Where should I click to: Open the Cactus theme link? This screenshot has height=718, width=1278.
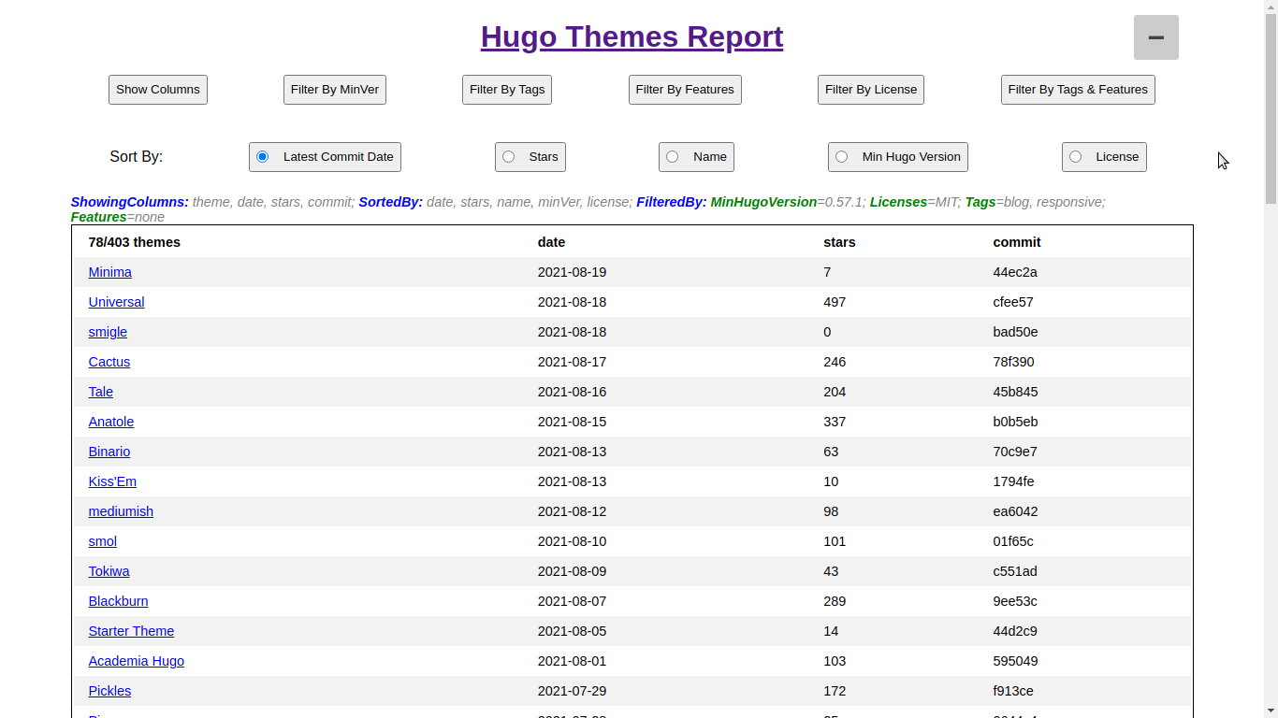click(x=109, y=362)
